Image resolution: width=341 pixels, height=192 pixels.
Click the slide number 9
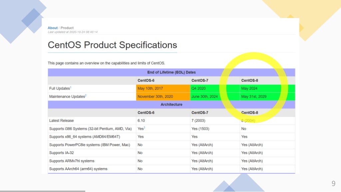[333, 184]
